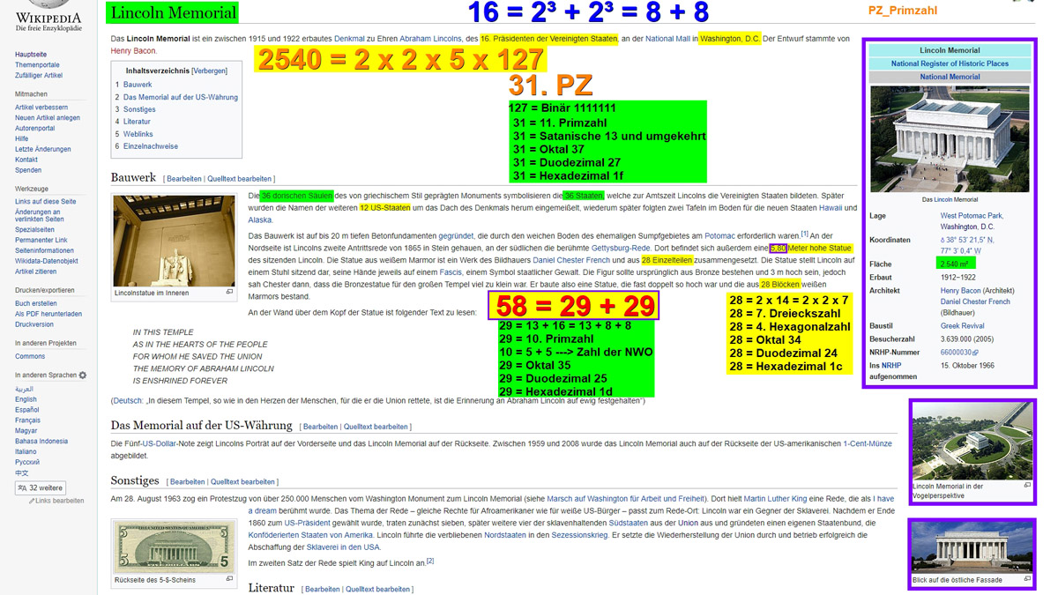Click Quelltext bearbeiten beside US-Währung heading
The height and width of the screenshot is (595, 1058).
pyautogui.click(x=376, y=427)
